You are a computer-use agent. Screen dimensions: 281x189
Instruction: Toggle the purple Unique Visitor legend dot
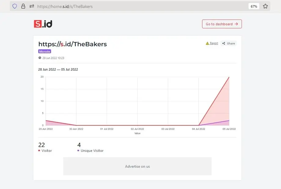(x=79, y=151)
